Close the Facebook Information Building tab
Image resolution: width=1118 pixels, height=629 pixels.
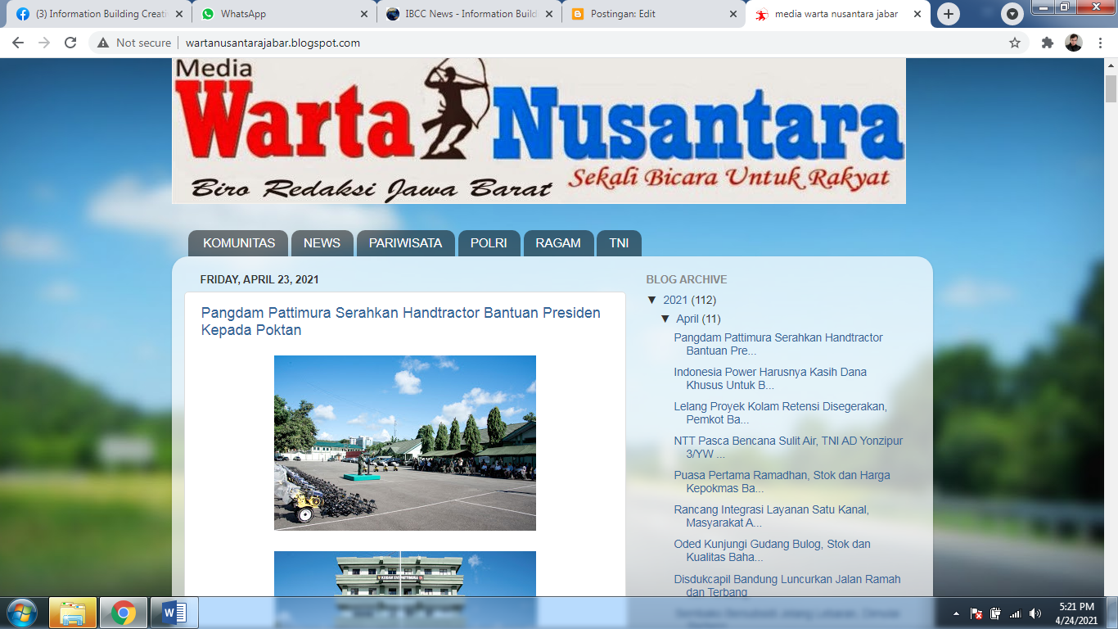(x=178, y=14)
